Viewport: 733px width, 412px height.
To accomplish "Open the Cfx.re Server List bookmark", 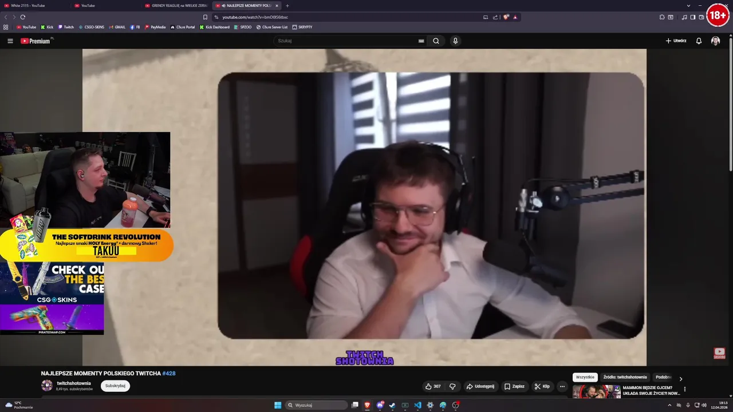I will point(272,27).
